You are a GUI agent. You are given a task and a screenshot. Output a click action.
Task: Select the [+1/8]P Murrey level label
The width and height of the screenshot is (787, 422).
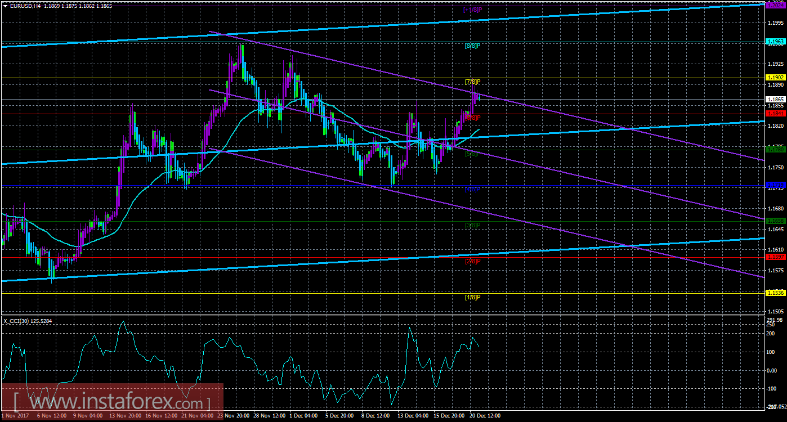(472, 10)
